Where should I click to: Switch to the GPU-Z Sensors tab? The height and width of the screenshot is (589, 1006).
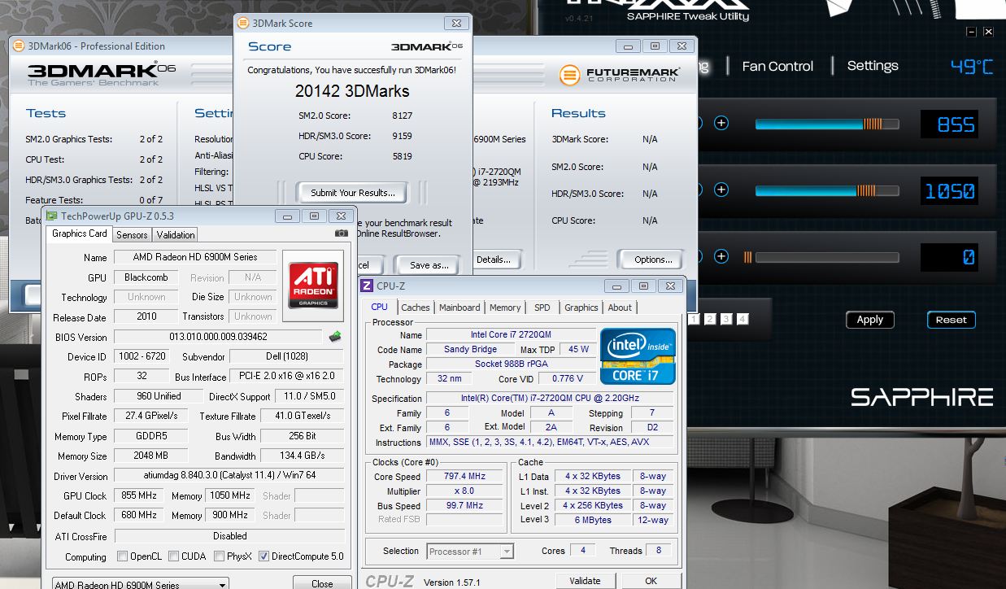132,234
